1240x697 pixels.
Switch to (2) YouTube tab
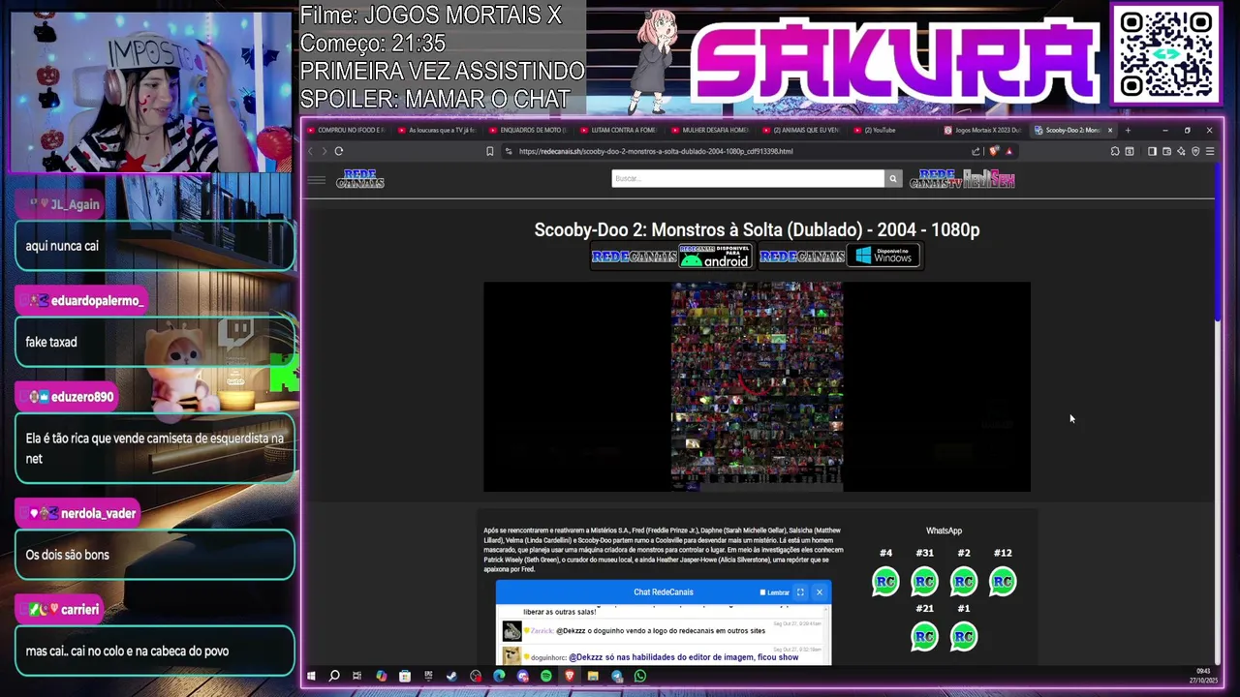891,130
